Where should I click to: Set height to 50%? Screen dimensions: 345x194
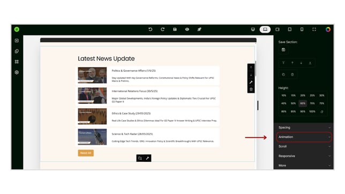tap(293, 103)
